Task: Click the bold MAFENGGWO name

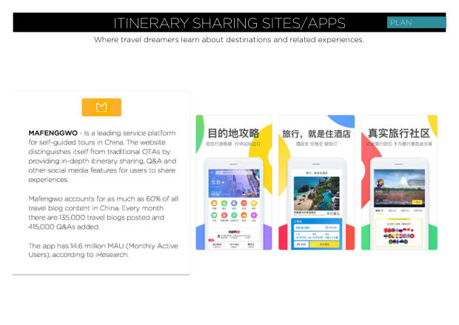Action: tap(53, 133)
